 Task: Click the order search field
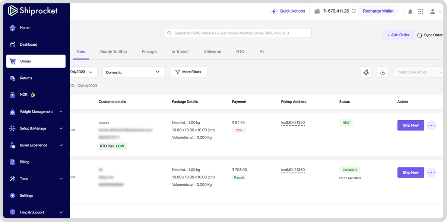(x=238, y=33)
